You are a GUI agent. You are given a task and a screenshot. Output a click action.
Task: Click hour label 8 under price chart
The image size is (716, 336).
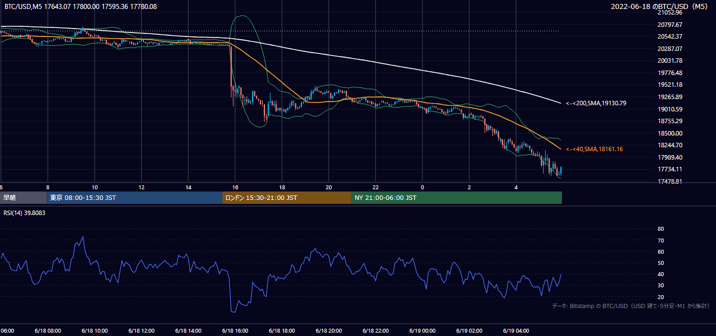(48, 187)
